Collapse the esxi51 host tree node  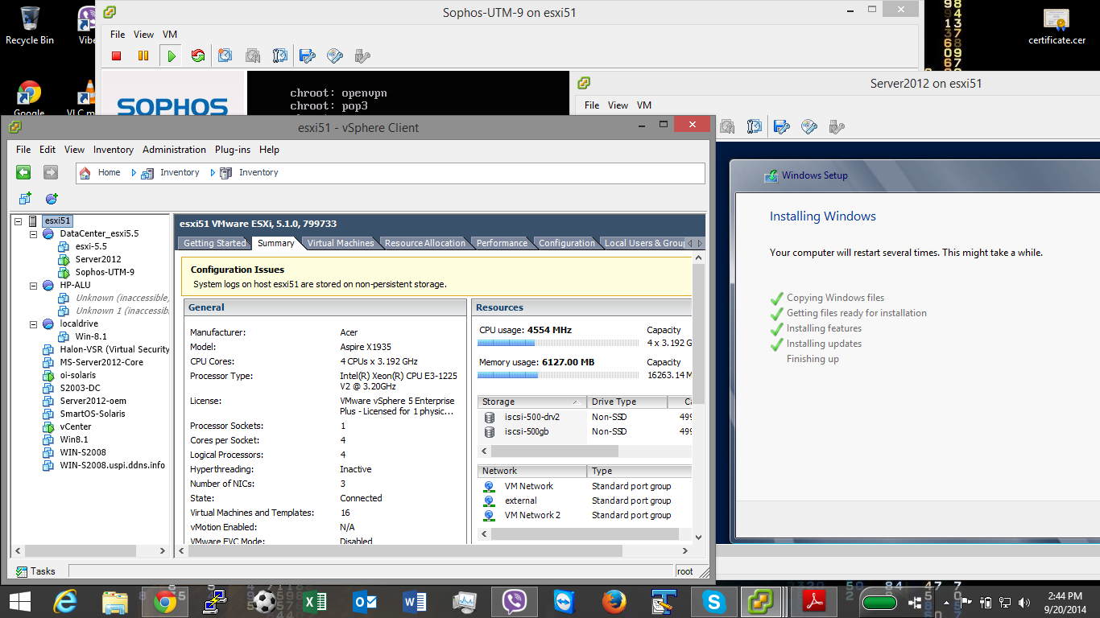click(x=19, y=220)
